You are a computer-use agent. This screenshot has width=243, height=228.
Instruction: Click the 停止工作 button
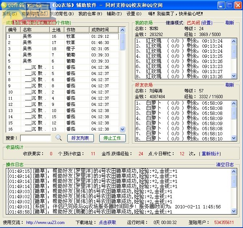tap(112, 138)
